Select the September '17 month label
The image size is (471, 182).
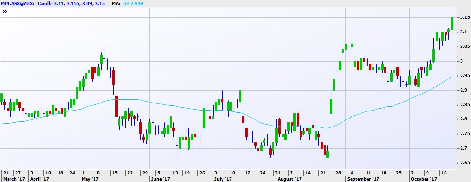[x=363, y=179]
